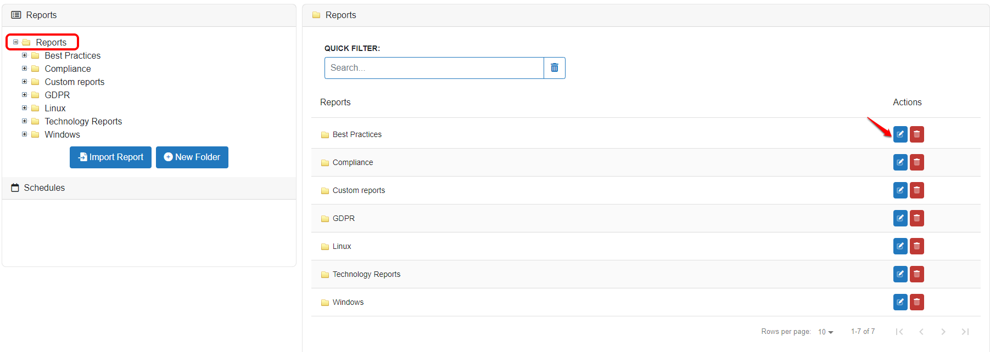Click the Actions column header
The height and width of the screenshot is (352, 990).
tap(907, 102)
